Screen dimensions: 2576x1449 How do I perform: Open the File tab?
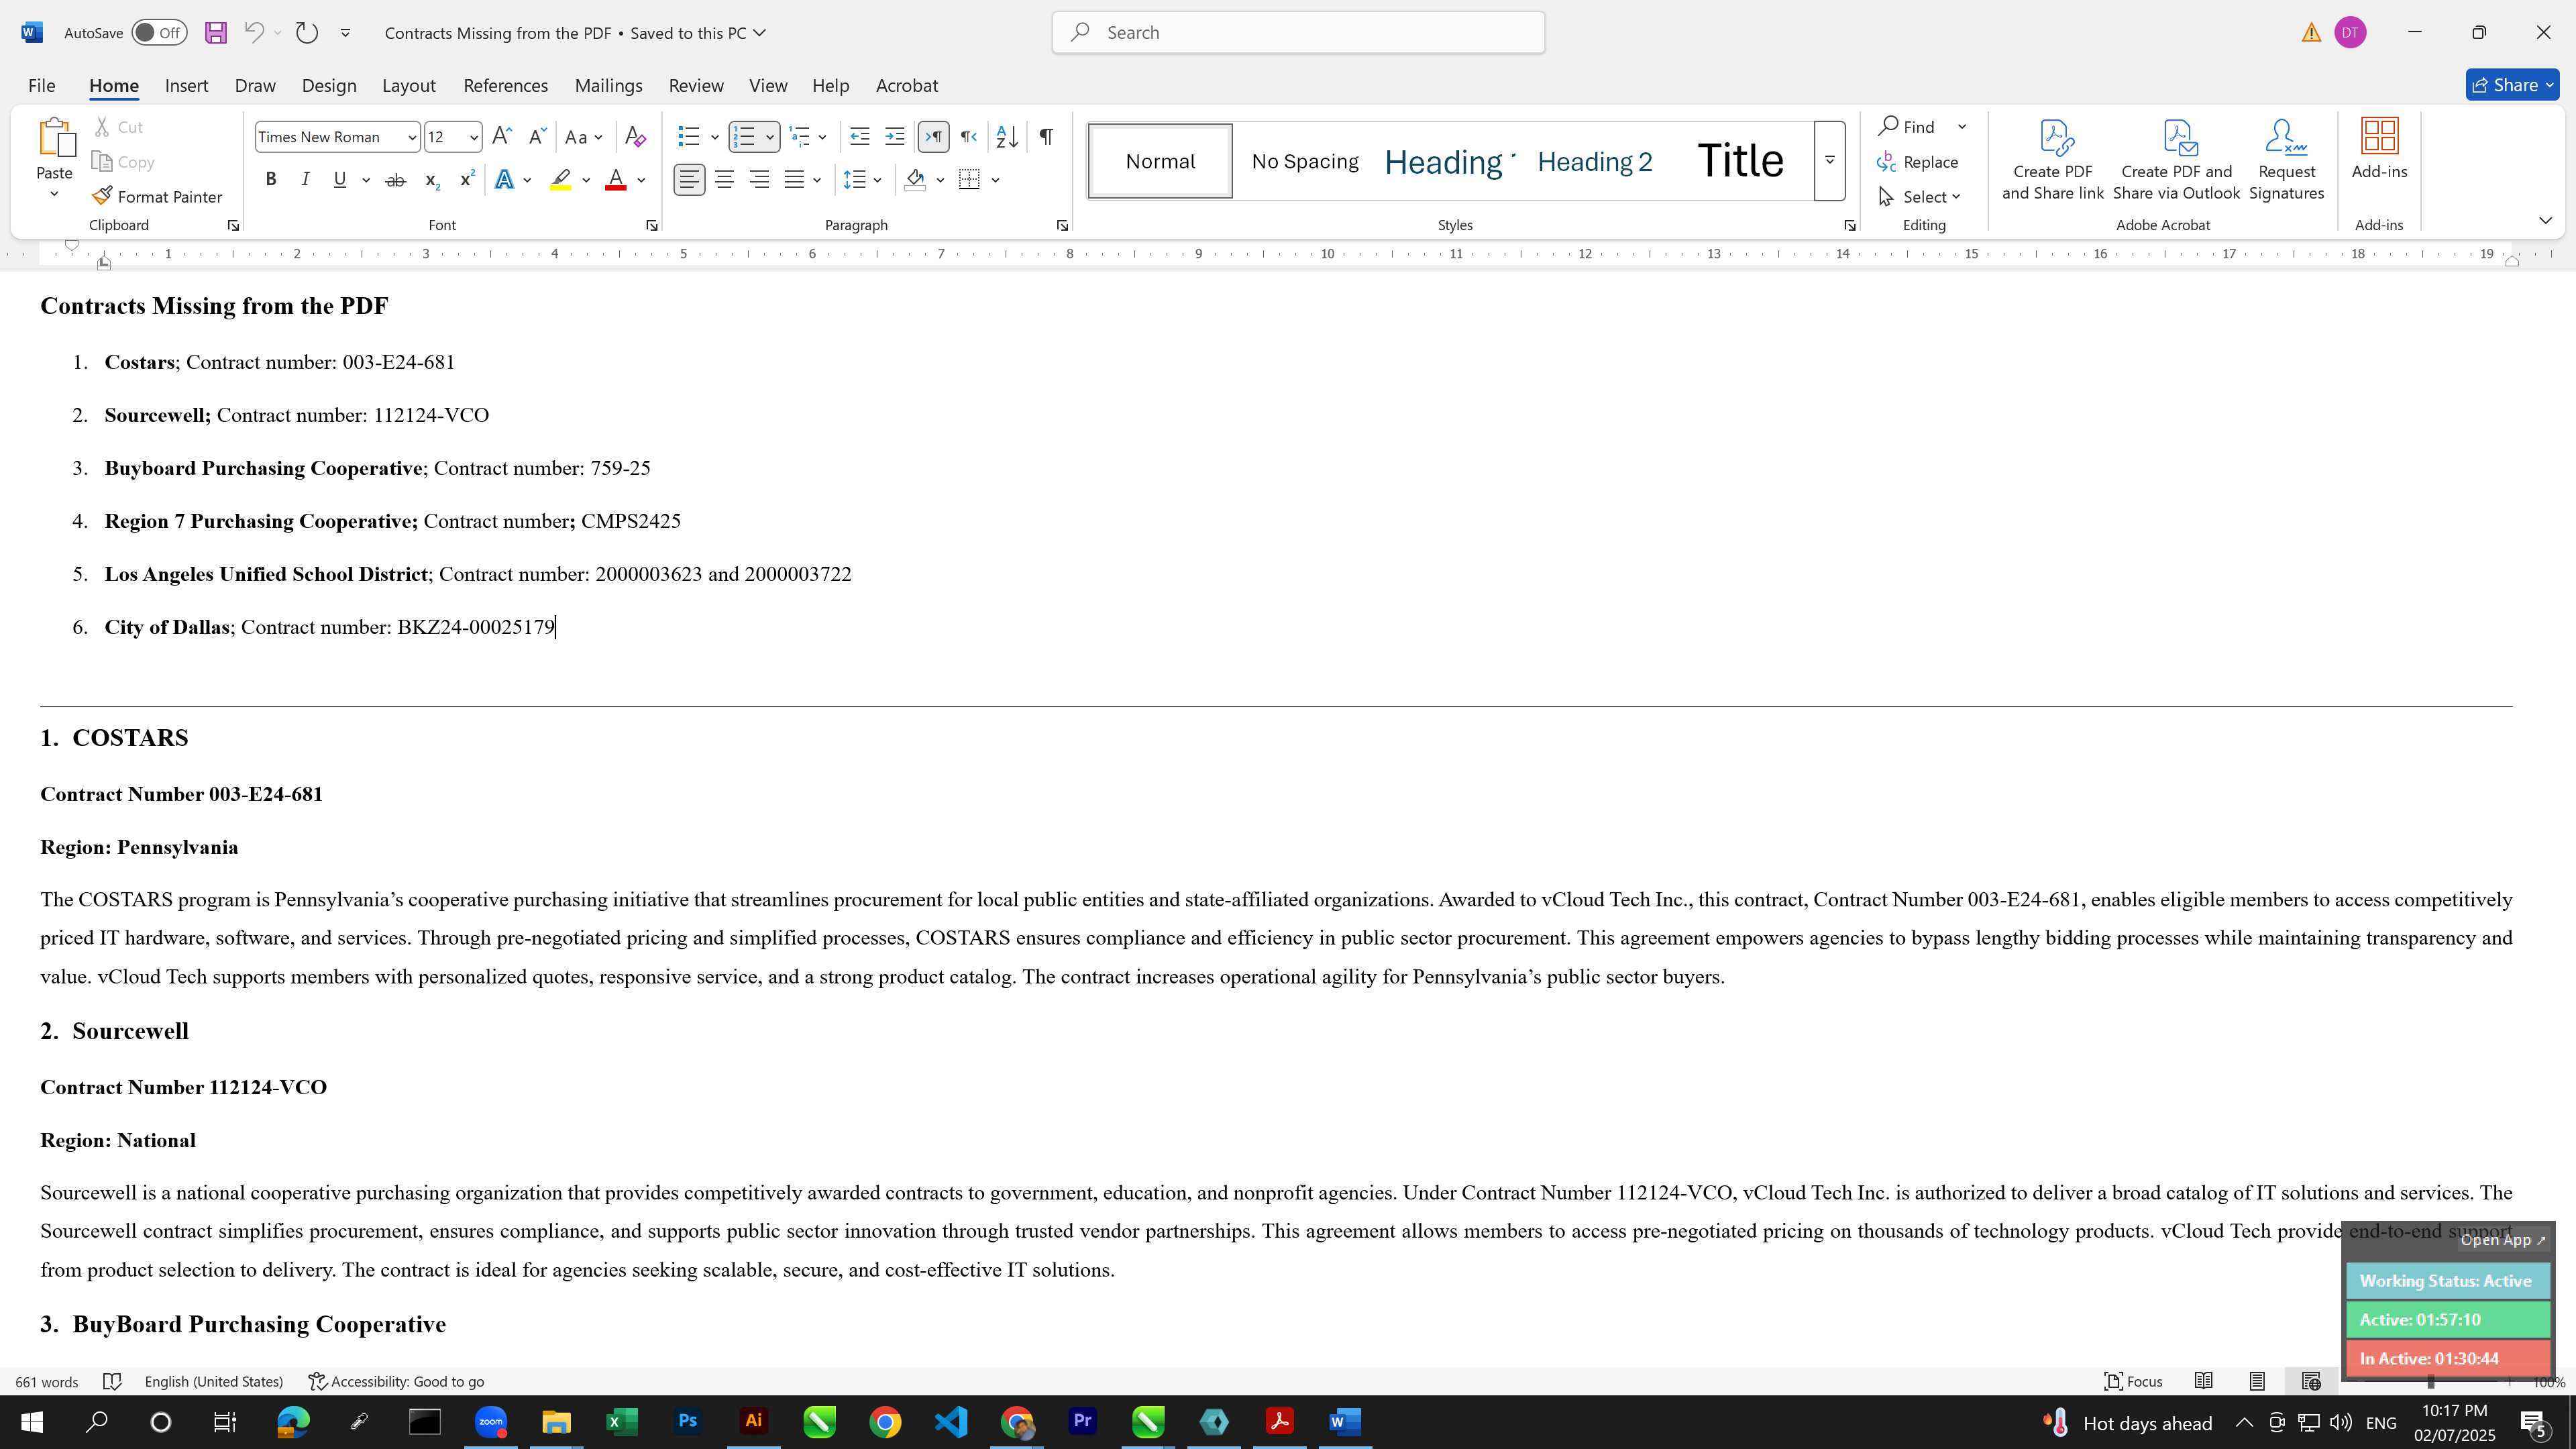[42, 86]
